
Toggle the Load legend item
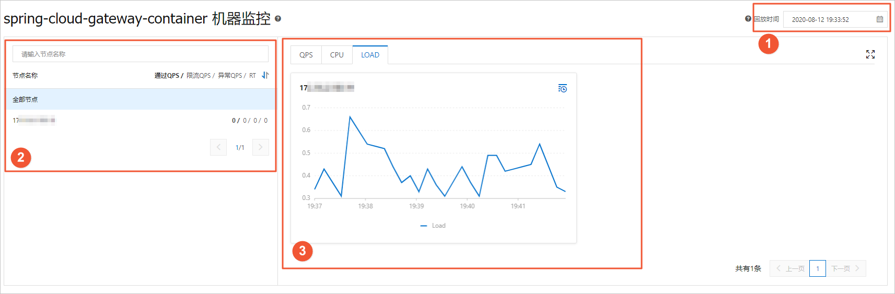point(433,226)
